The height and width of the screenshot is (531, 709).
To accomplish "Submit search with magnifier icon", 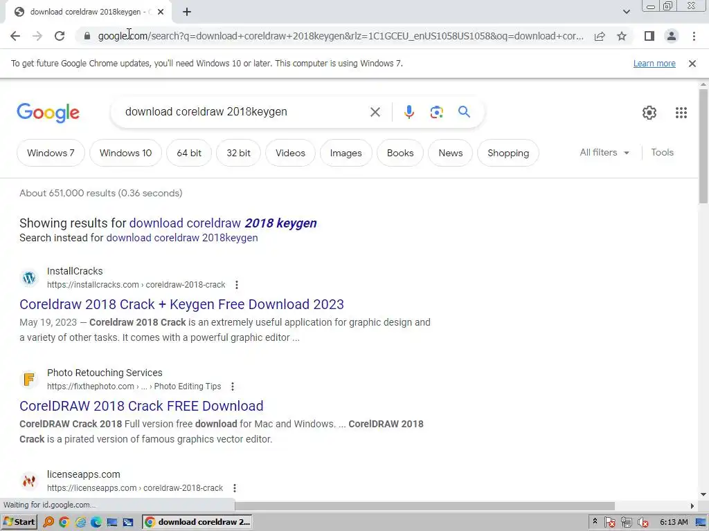I will point(464,111).
